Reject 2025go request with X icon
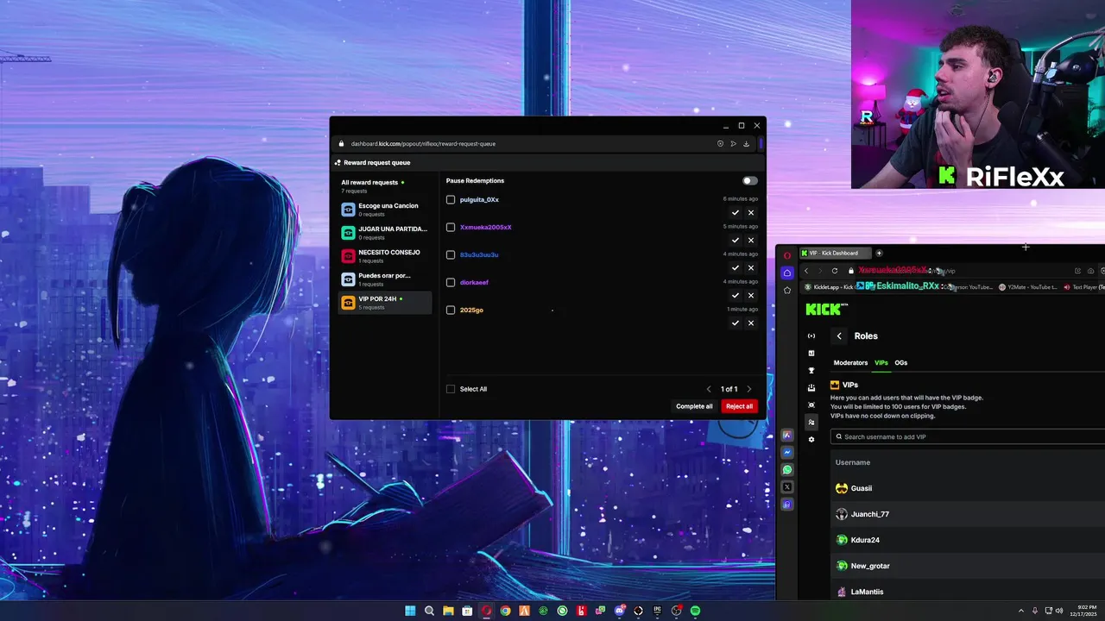 pos(751,323)
